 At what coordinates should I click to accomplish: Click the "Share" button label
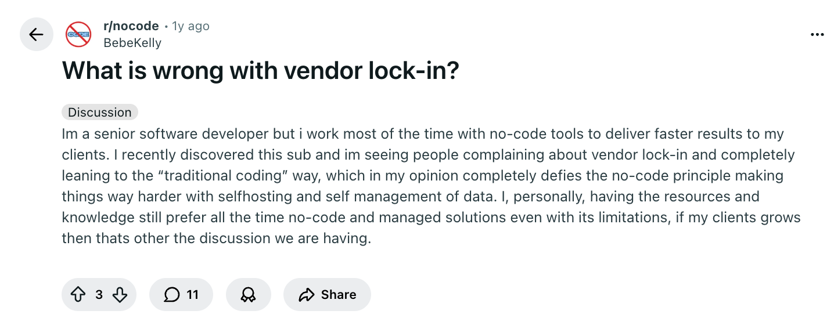339,295
